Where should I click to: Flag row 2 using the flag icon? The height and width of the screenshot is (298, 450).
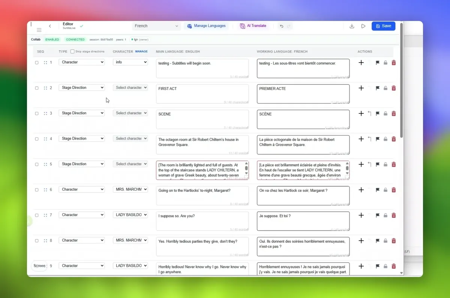click(x=378, y=88)
